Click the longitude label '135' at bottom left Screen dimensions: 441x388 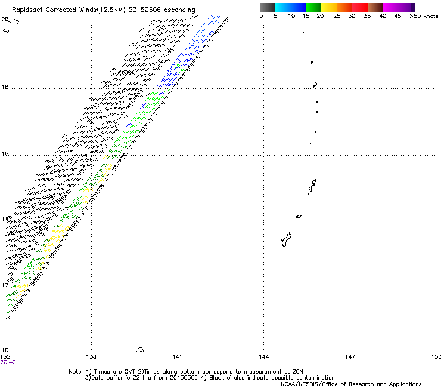click(5, 357)
